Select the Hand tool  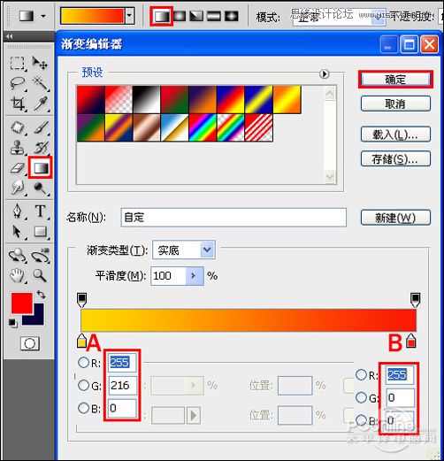coord(17,276)
